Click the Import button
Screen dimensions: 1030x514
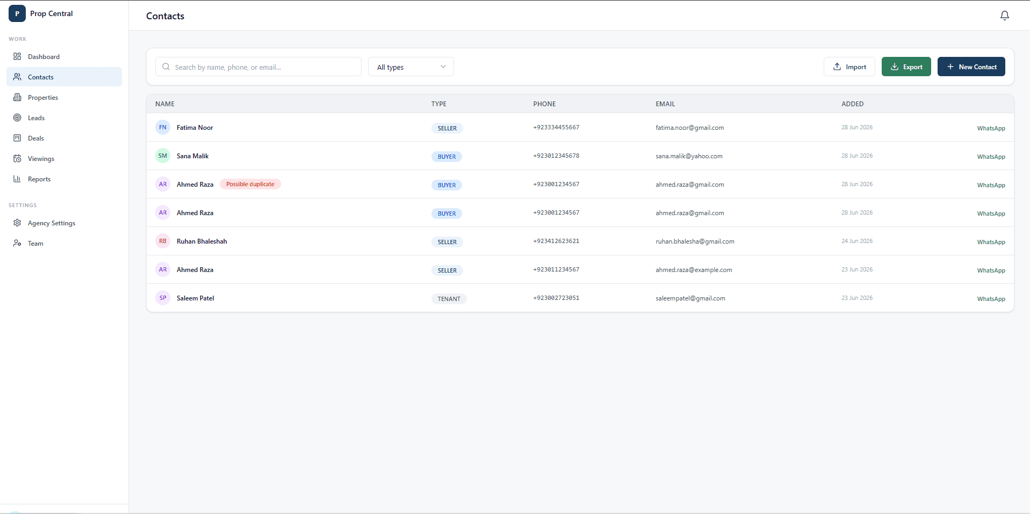(x=849, y=67)
